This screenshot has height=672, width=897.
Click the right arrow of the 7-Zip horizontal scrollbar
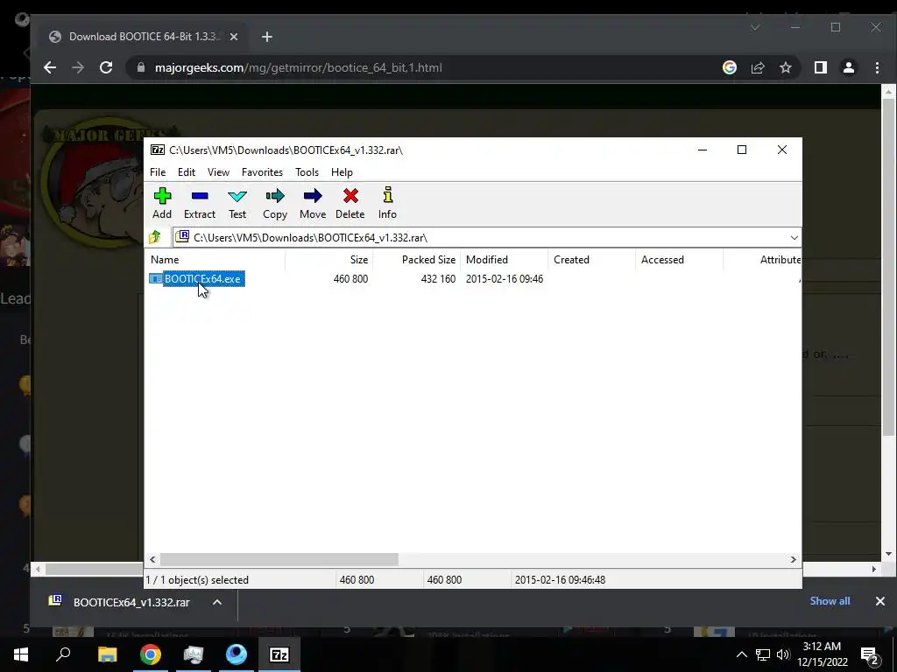tap(793, 559)
